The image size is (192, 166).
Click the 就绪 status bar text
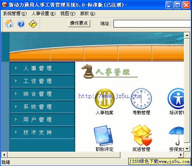tap(6, 162)
